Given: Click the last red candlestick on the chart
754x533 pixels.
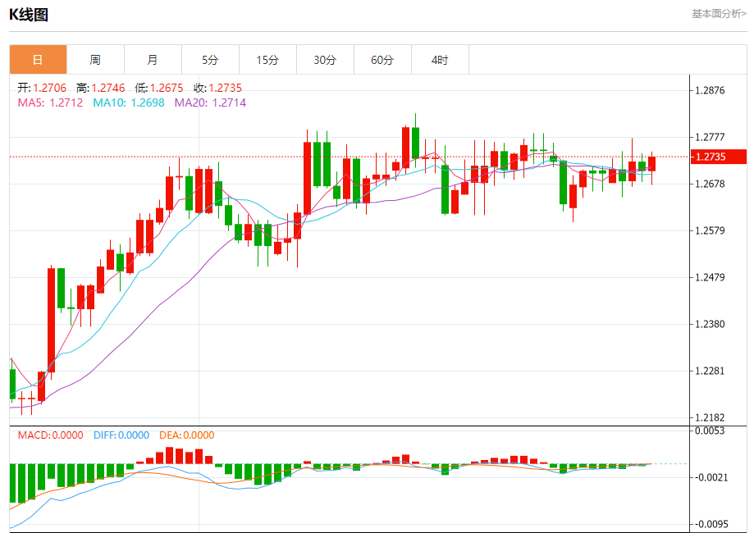Looking at the screenshot, I should coord(652,163).
